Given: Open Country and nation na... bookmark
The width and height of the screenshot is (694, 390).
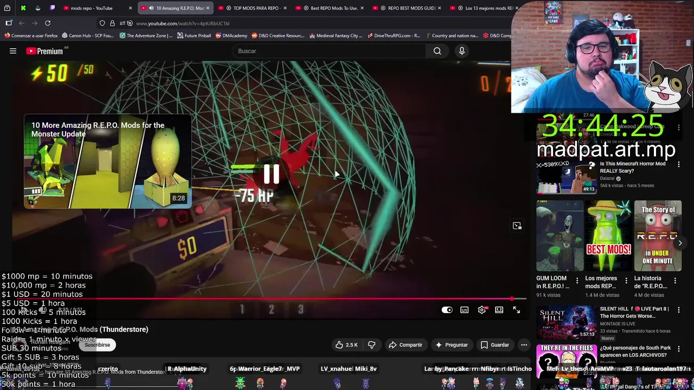Looking at the screenshot, I should pyautogui.click(x=452, y=36).
